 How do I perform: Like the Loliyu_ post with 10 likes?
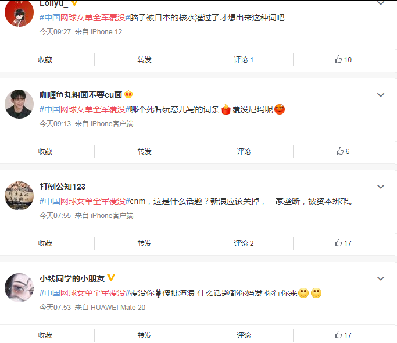[343, 59]
